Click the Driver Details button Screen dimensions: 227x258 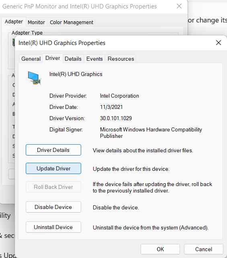click(x=53, y=150)
